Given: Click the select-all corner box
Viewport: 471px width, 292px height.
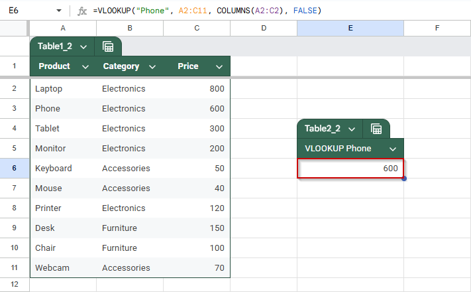Looking at the screenshot, I should coord(15,29).
